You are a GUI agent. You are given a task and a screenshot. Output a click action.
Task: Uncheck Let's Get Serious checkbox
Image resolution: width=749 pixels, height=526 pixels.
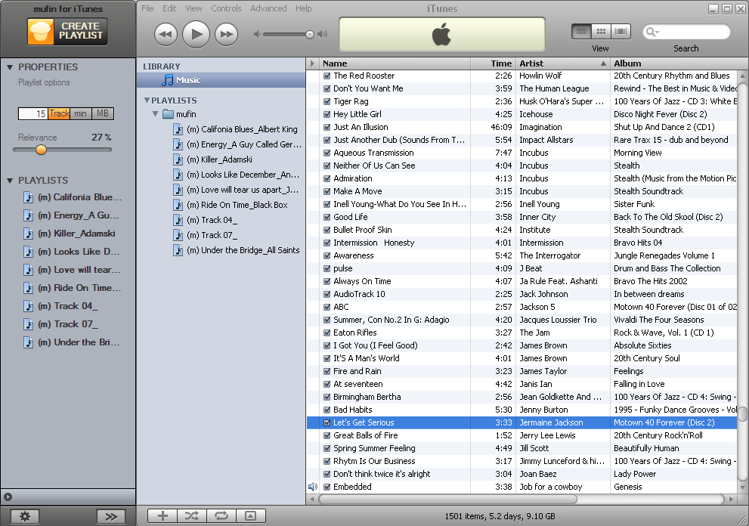tap(327, 422)
